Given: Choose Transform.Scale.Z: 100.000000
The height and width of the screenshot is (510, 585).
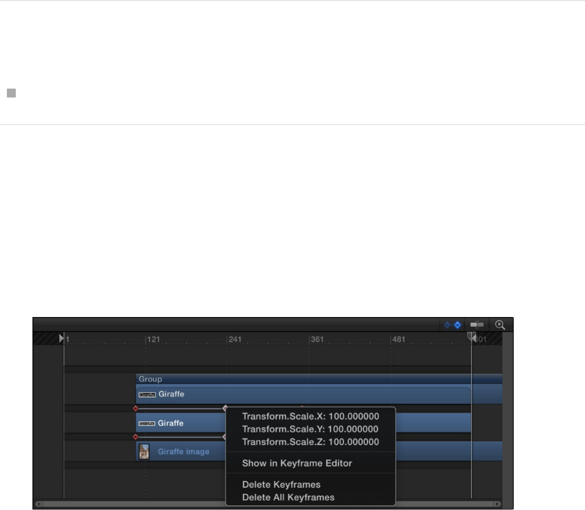Looking at the screenshot, I should click(x=310, y=442).
